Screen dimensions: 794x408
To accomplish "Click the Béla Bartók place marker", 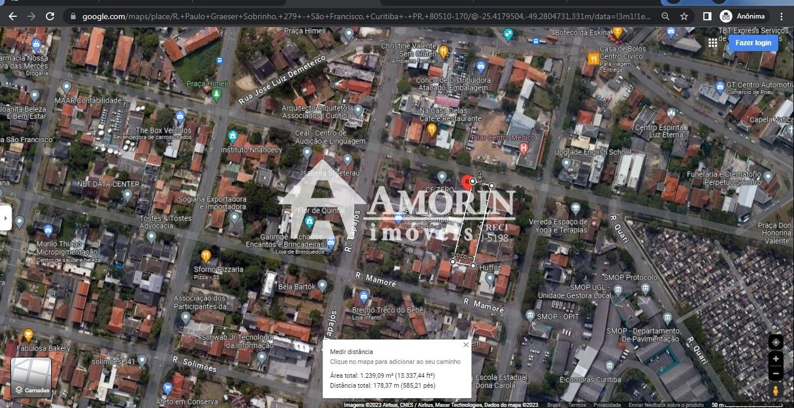I will tap(322, 286).
